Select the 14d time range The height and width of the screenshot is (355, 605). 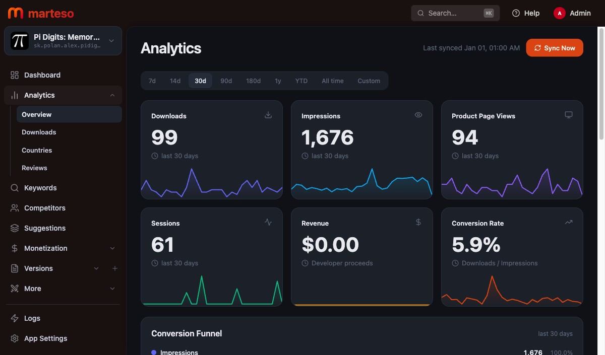pyautogui.click(x=175, y=81)
